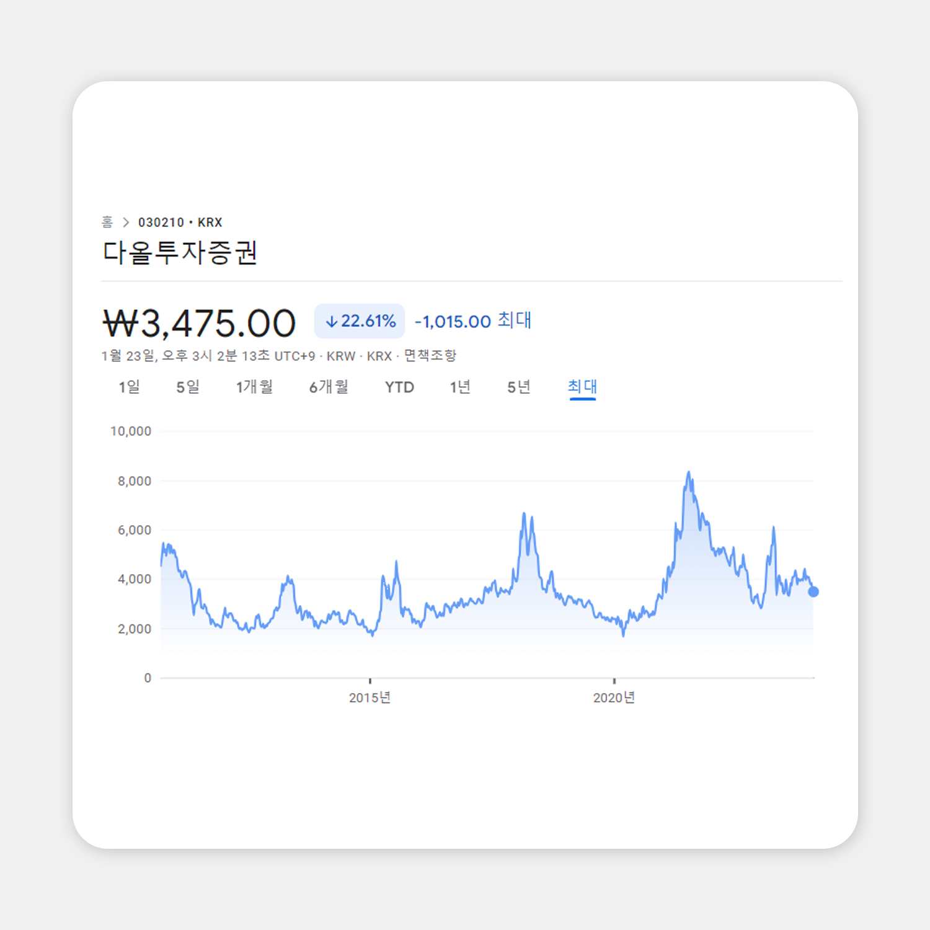Click the down arrow in the percent badge
930x930 pixels.
[x=332, y=322]
